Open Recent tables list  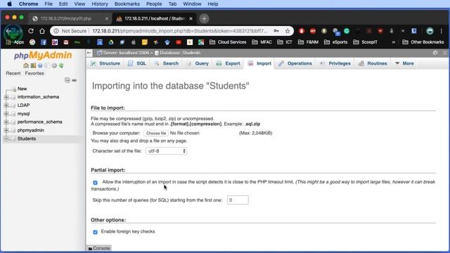(13, 73)
